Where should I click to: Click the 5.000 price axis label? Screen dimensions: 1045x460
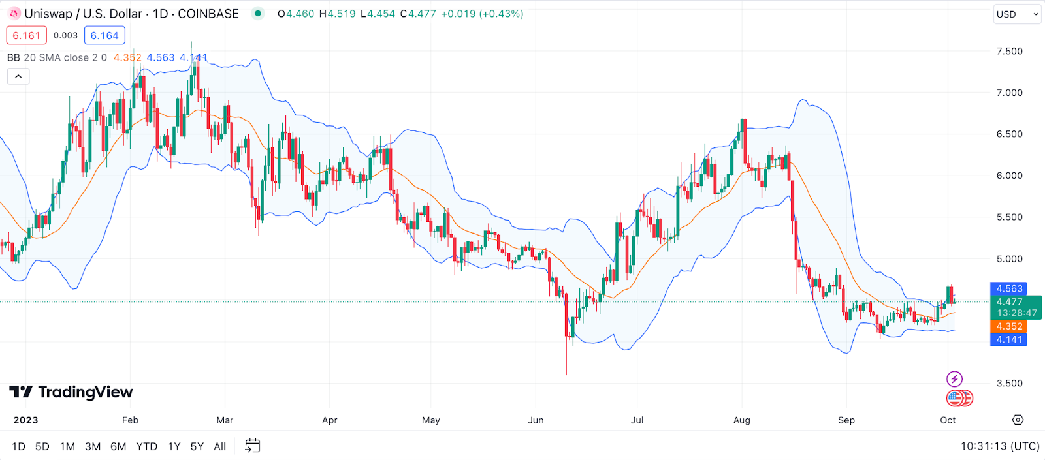pyautogui.click(x=1009, y=259)
